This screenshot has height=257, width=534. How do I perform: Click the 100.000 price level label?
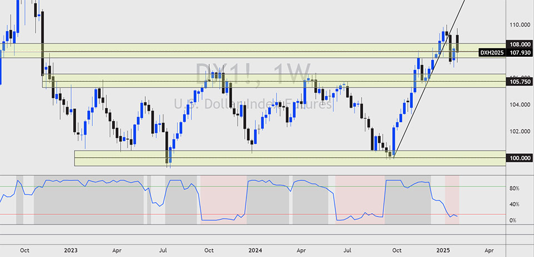coord(518,158)
